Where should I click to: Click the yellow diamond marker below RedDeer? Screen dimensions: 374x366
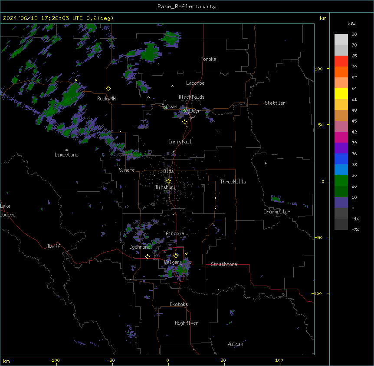(185, 122)
